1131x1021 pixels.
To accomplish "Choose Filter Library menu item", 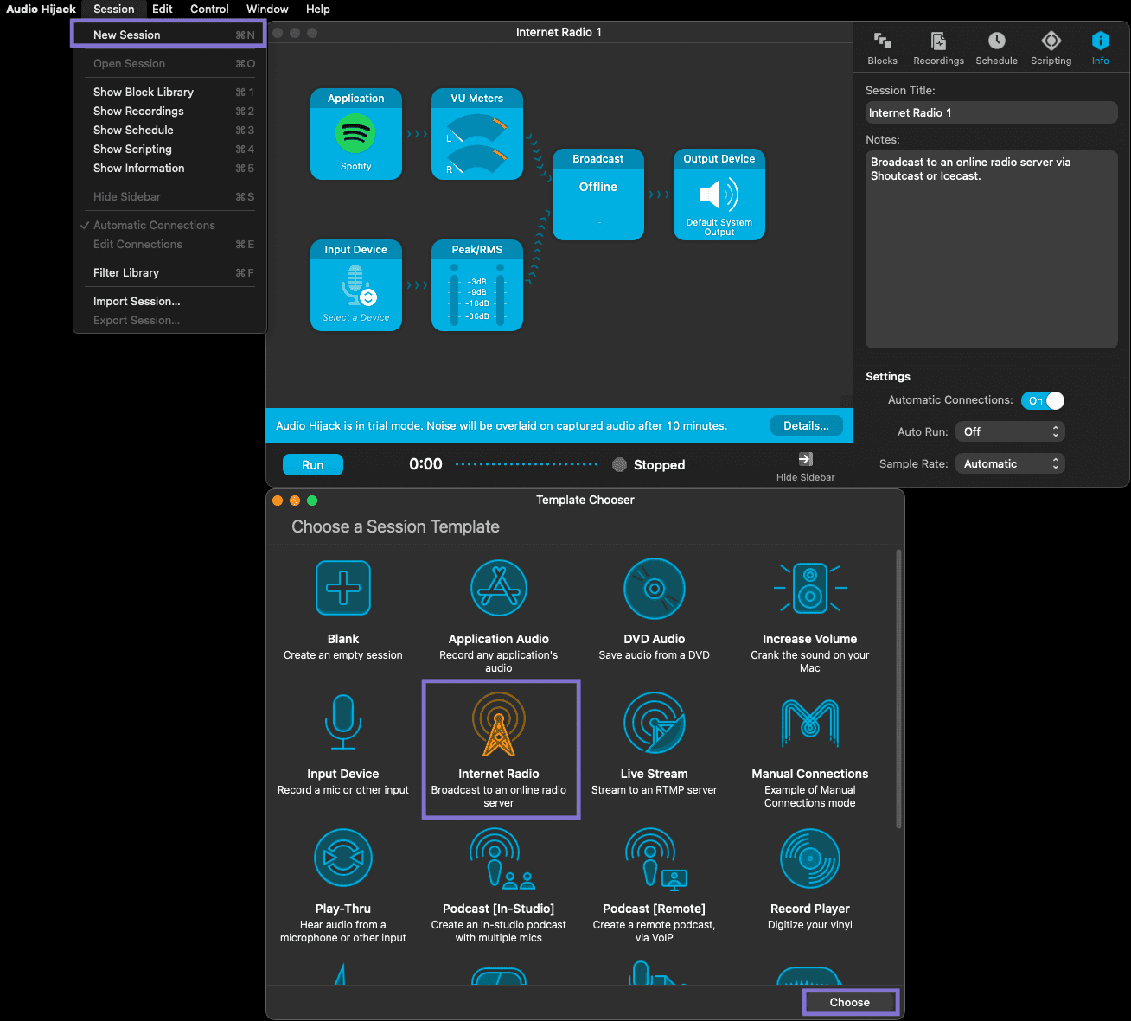I will pyautogui.click(x=169, y=272).
